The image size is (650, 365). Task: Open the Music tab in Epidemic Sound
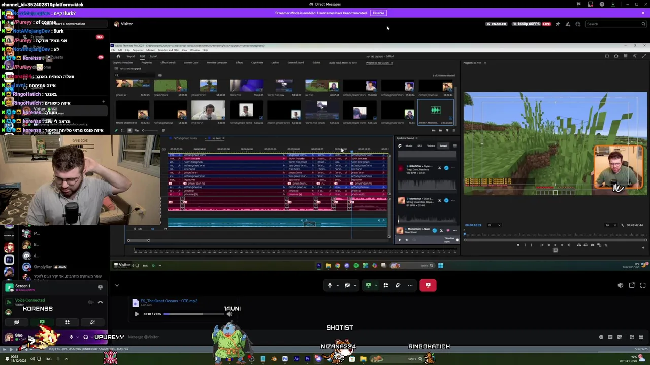click(409, 146)
